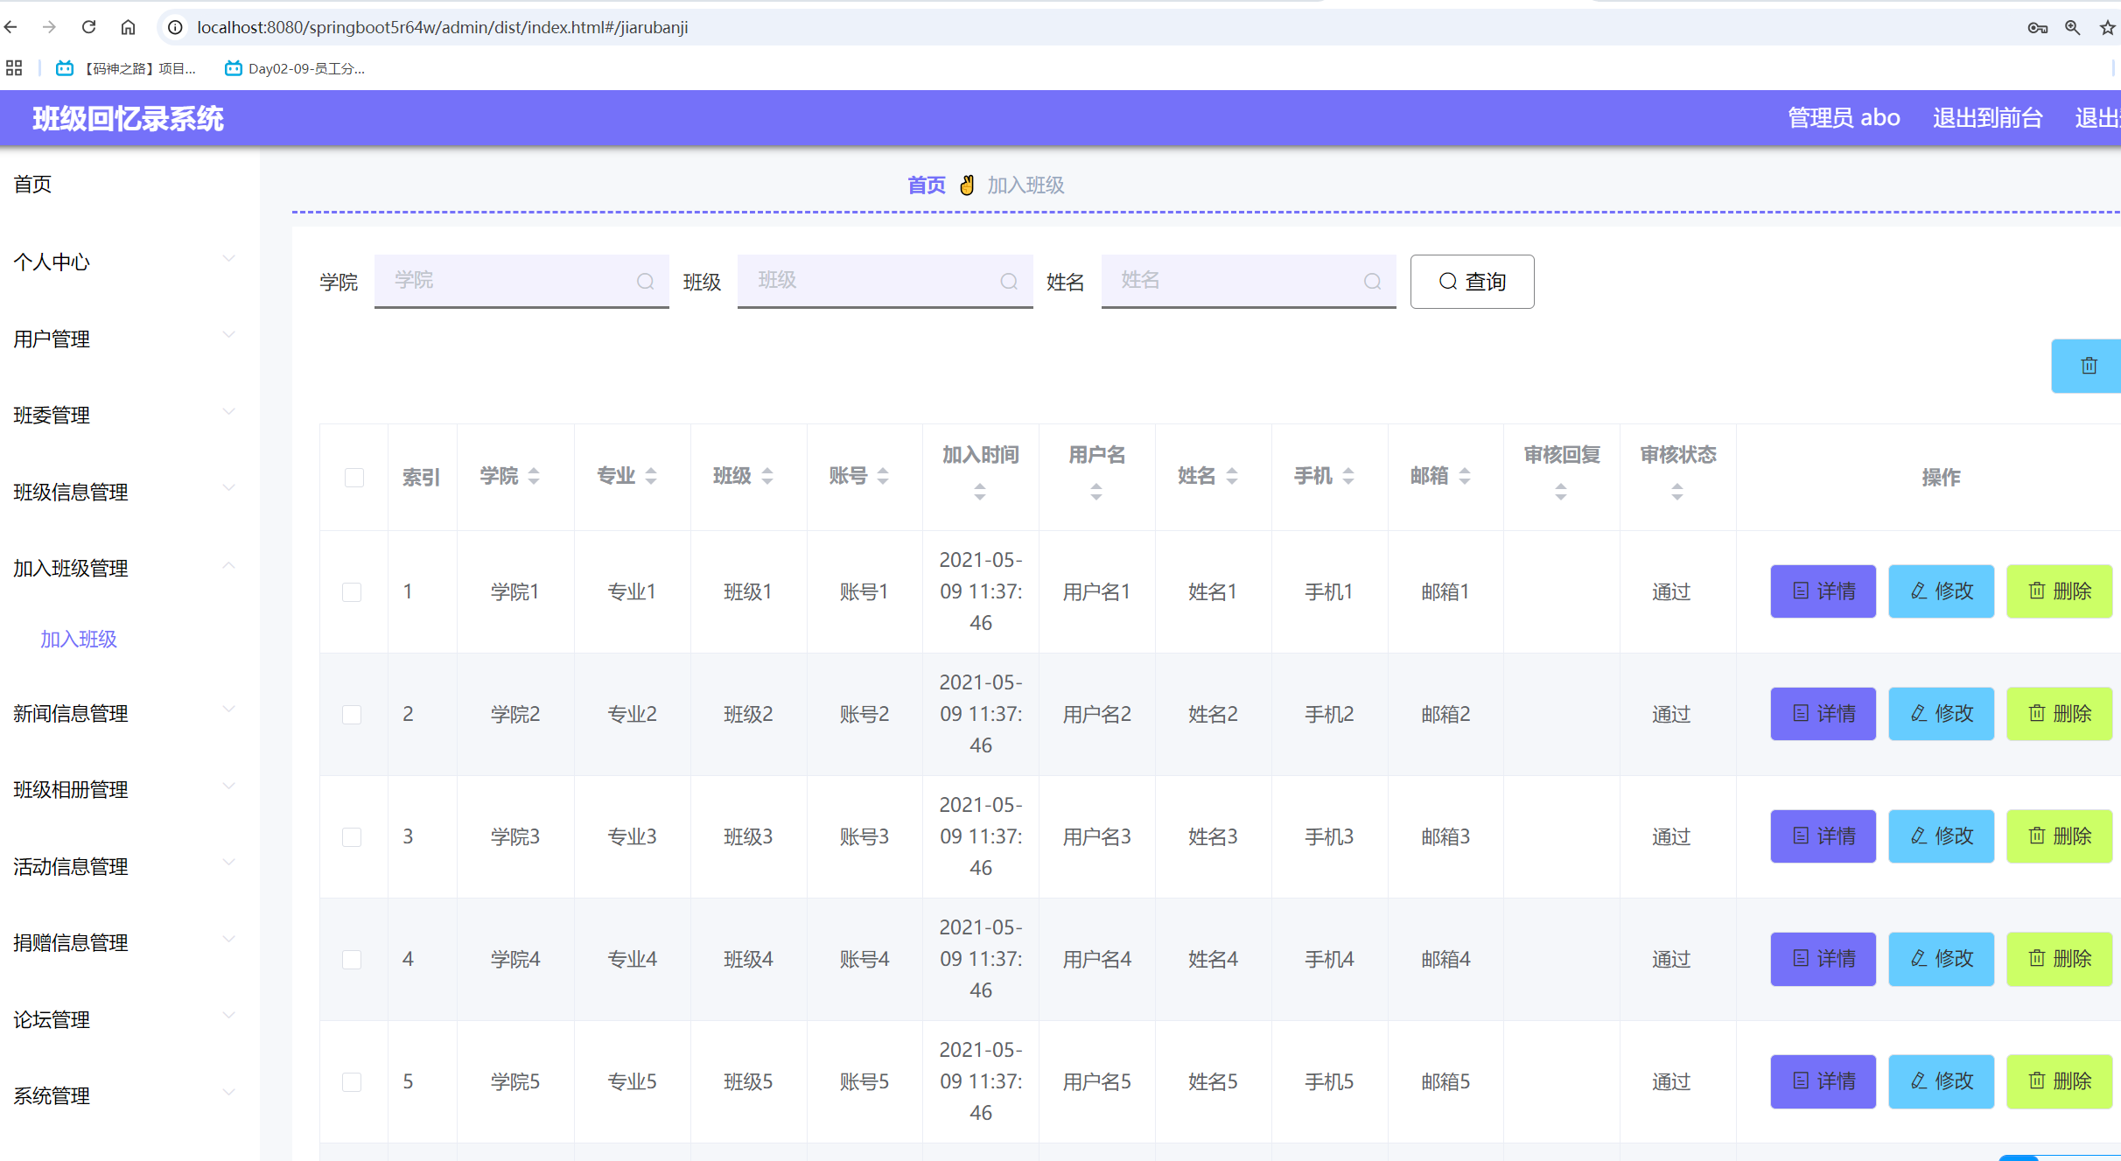Expand the 个人中心 sidebar menu
This screenshot has width=2121, height=1161.
(129, 262)
